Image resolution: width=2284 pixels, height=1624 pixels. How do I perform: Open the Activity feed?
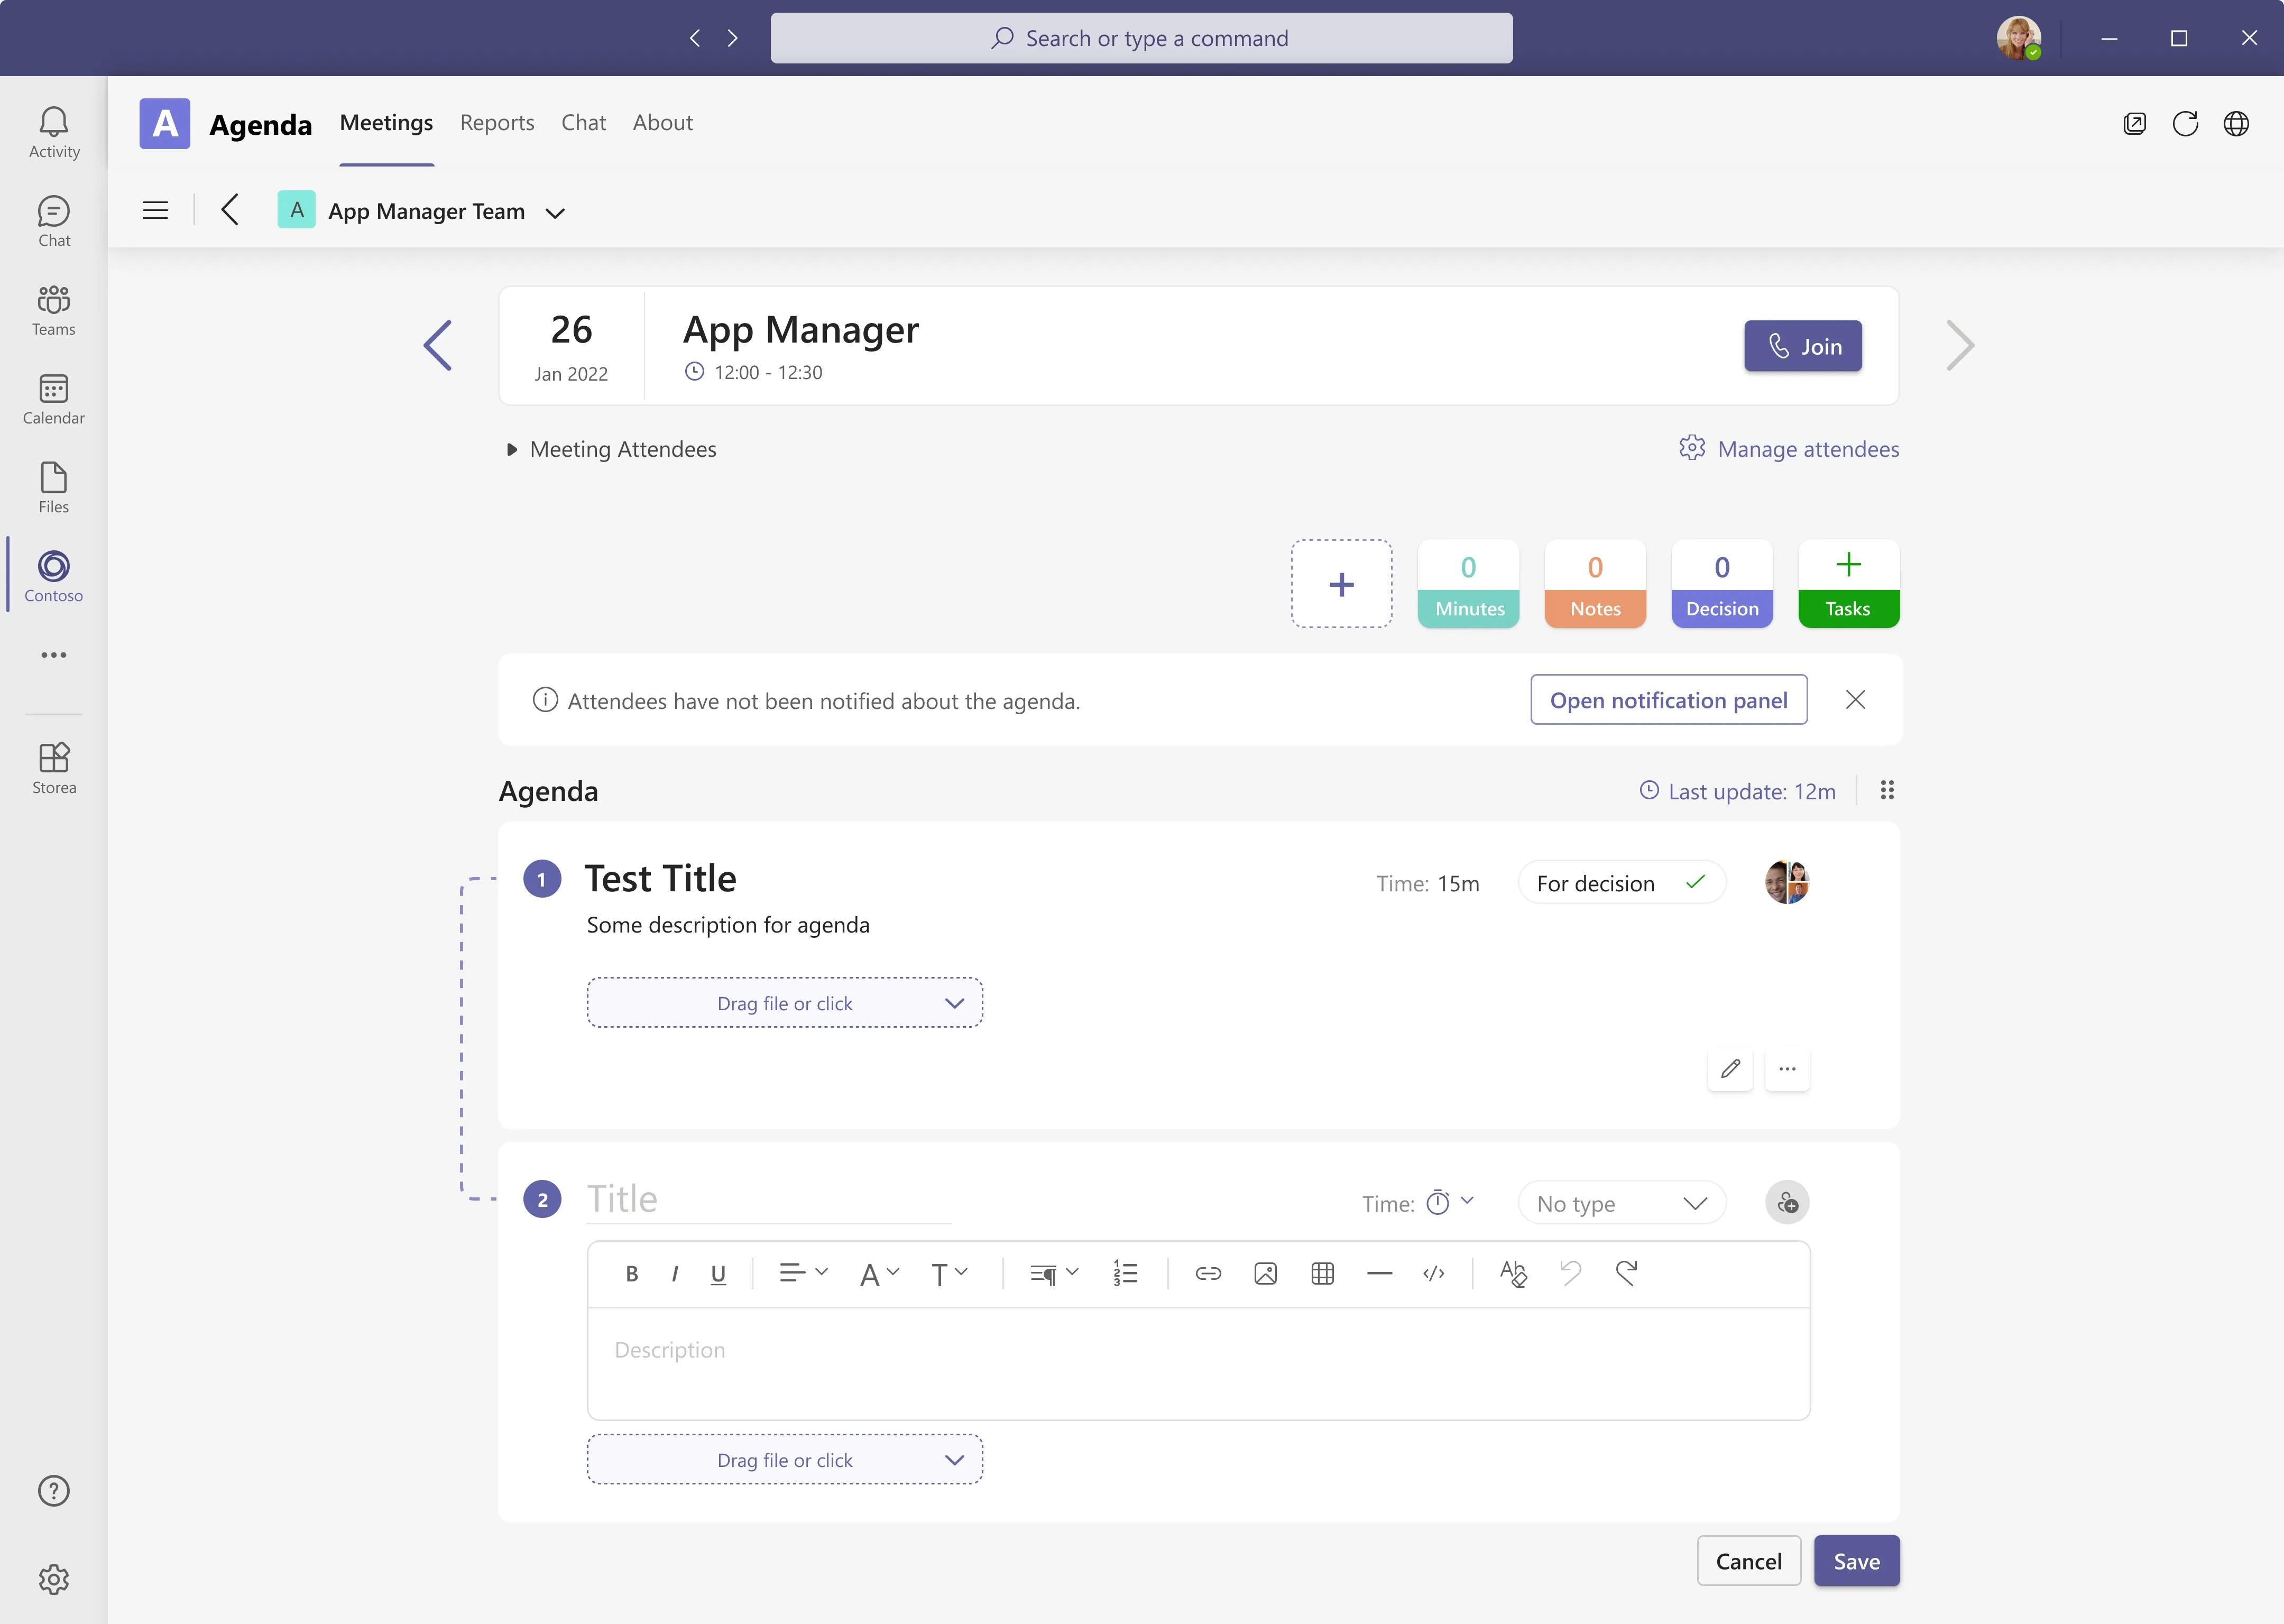54,133
